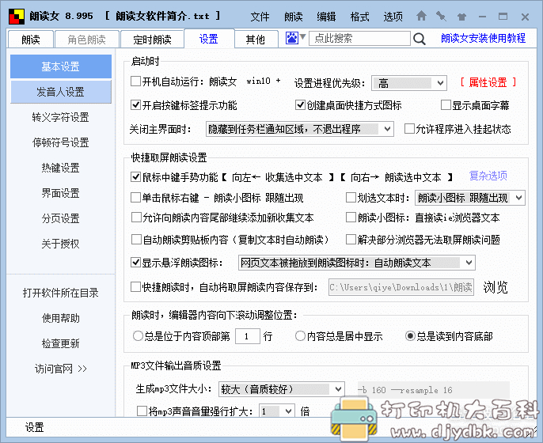Viewport: 543px width, 443px height.
Task: Open 转义字符设置 in sidebar
Action: (x=61, y=117)
